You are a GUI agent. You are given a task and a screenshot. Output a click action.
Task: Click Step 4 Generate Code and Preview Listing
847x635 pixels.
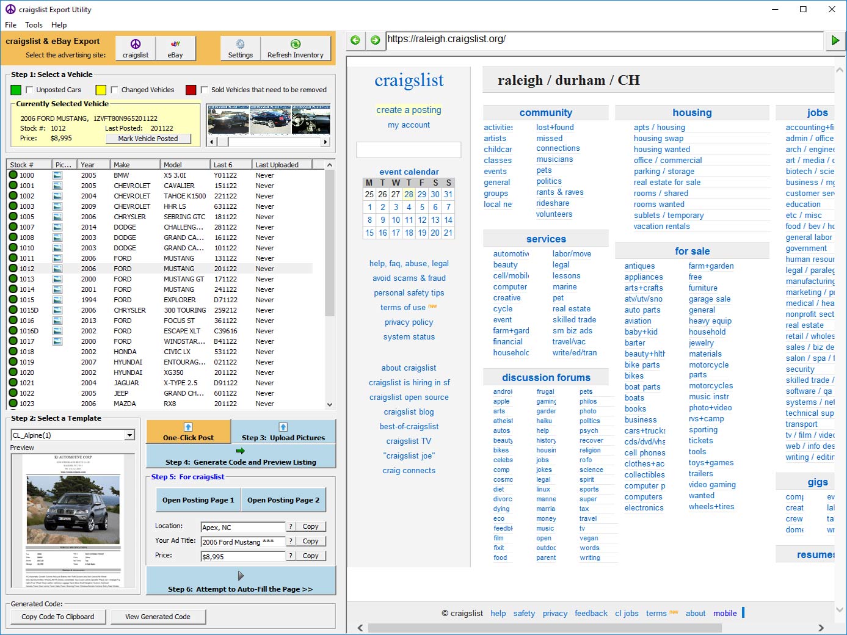(241, 456)
